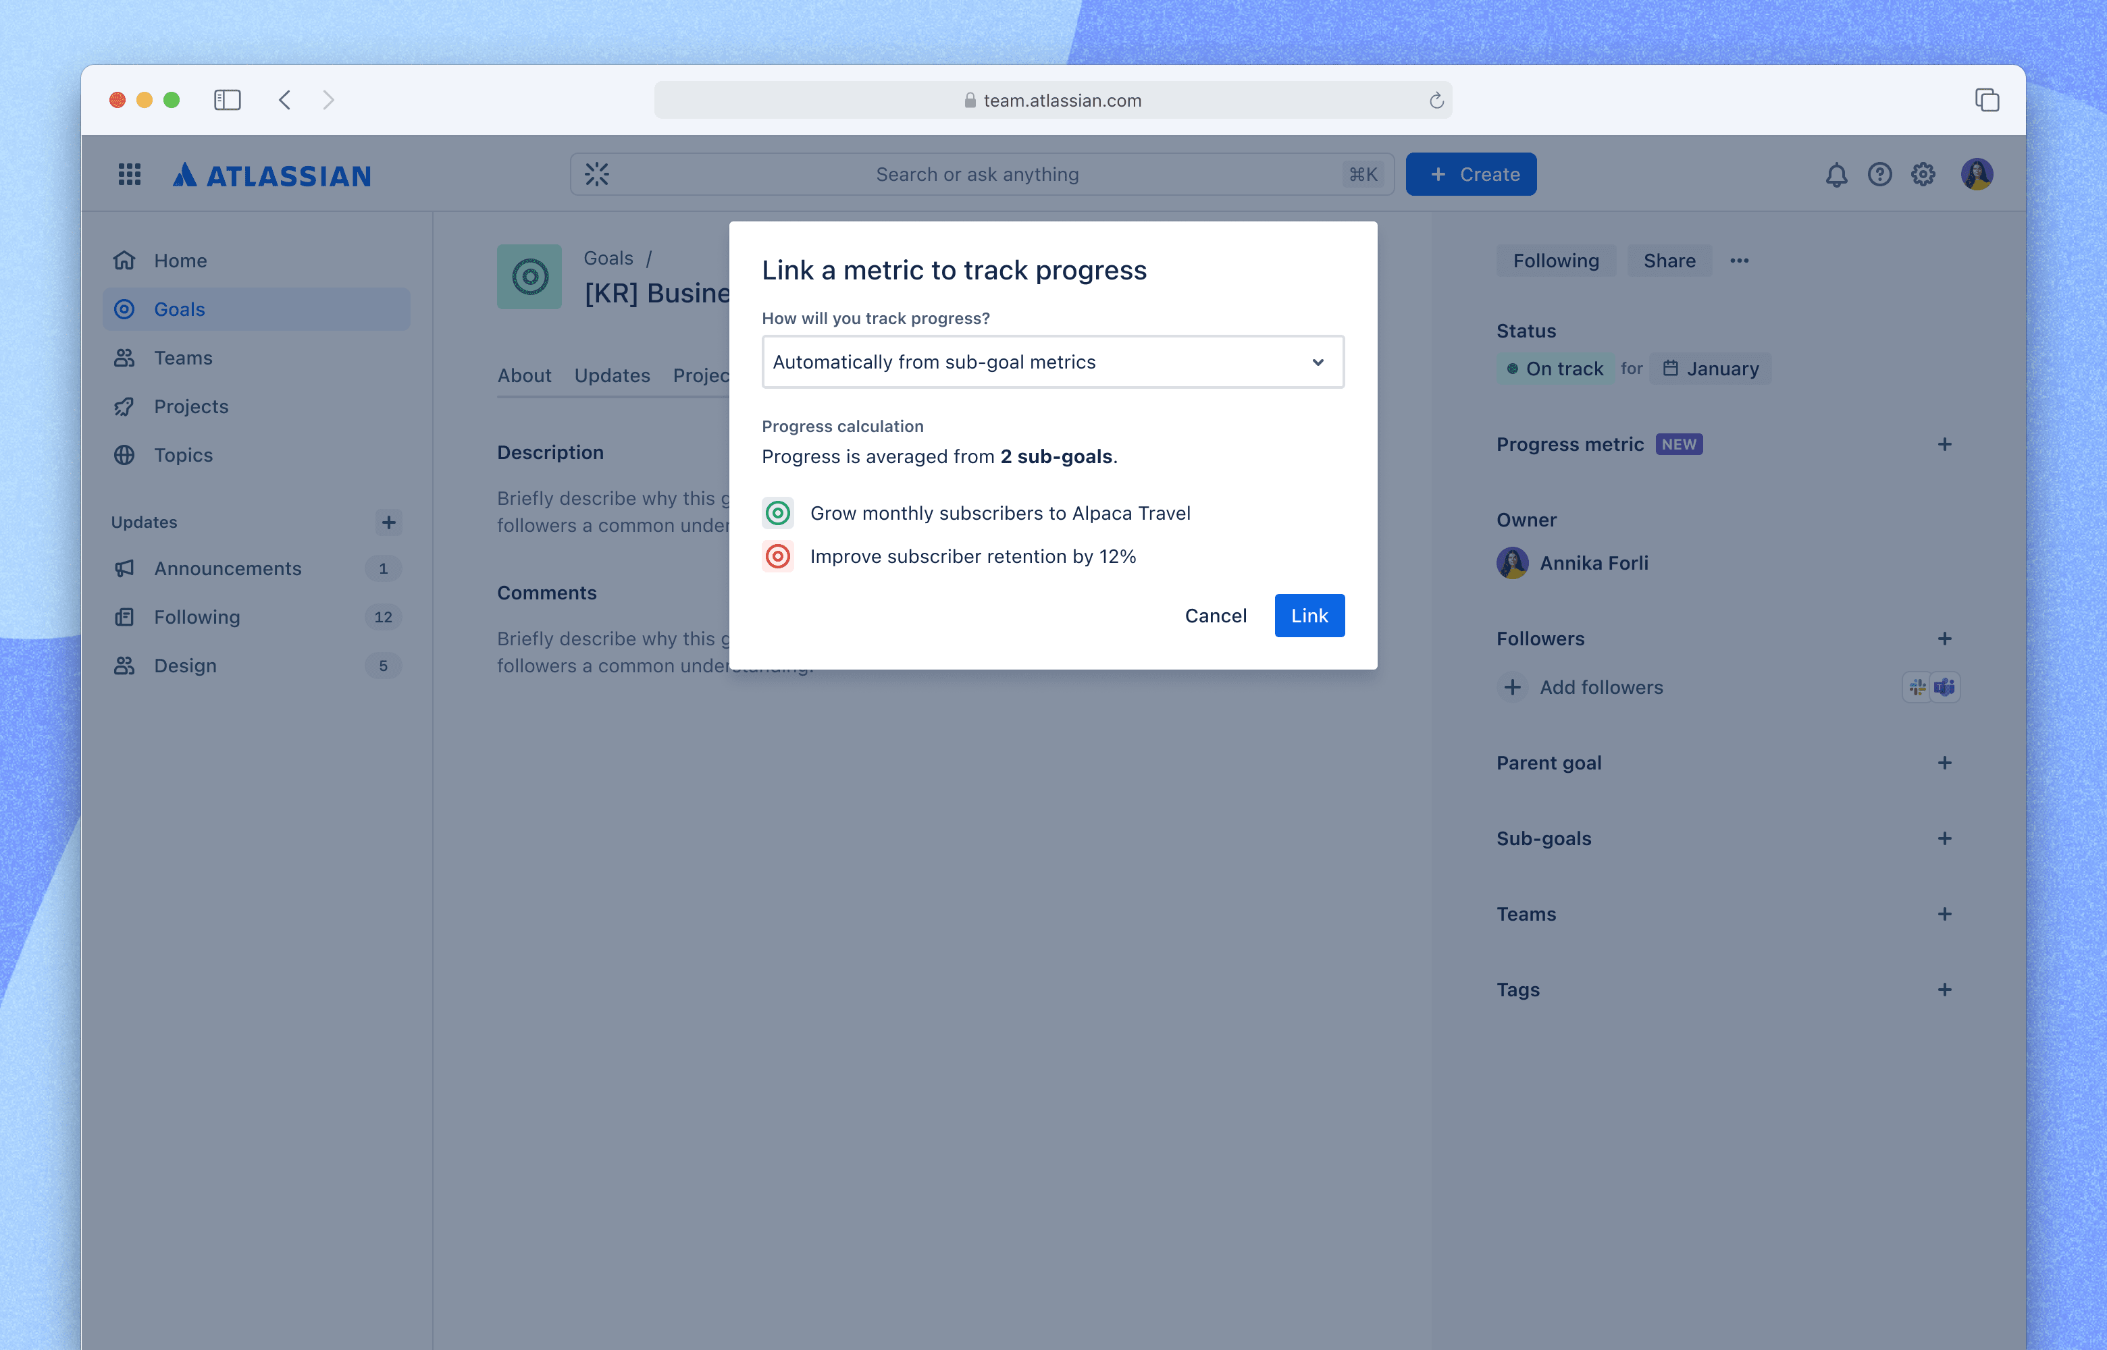
Task: Click the Search or ask anything field
Action: pos(981,174)
